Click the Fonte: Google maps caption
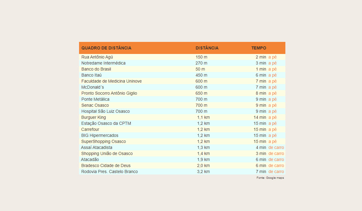This screenshot has width=362, height=211. click(270, 178)
